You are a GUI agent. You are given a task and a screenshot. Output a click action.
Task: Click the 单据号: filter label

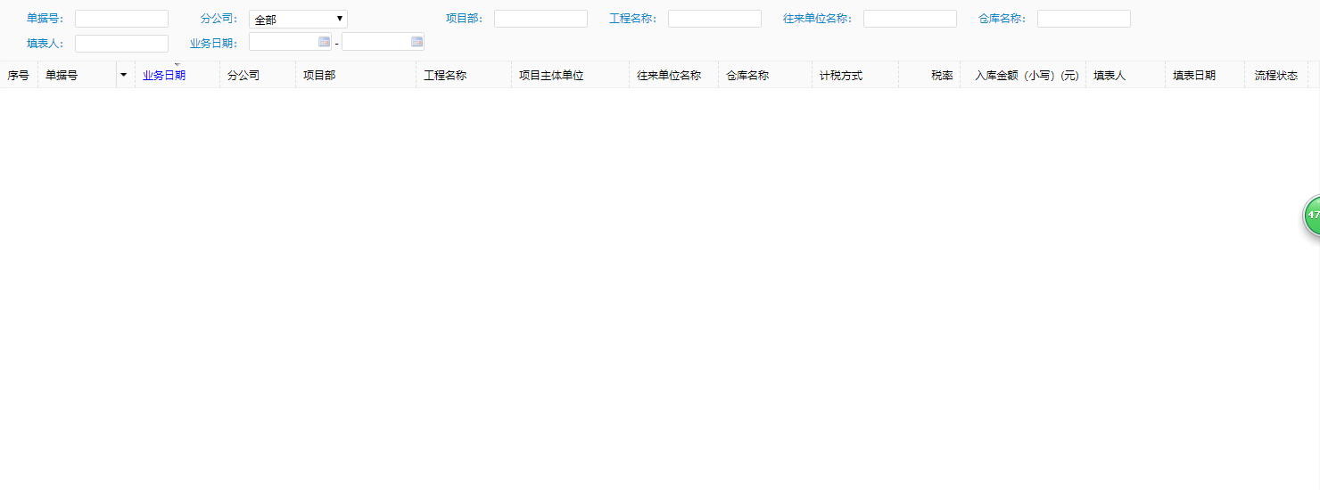pyautogui.click(x=45, y=19)
